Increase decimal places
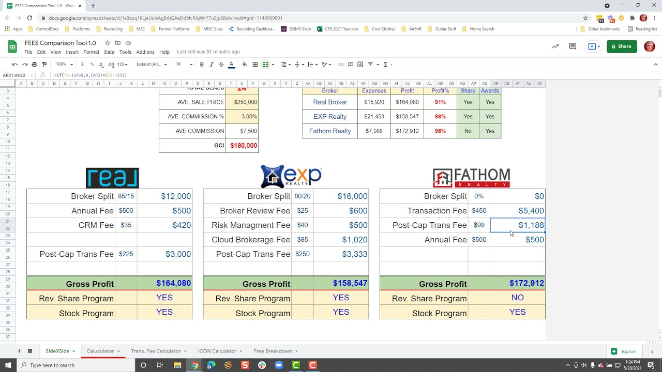The image size is (662, 372). 111,65
